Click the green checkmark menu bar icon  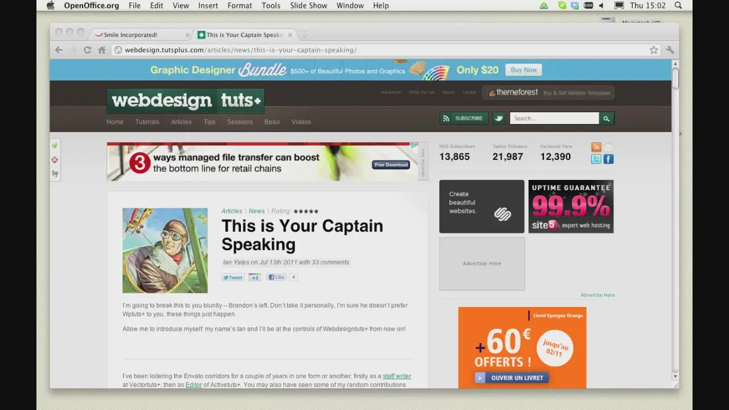click(x=562, y=6)
